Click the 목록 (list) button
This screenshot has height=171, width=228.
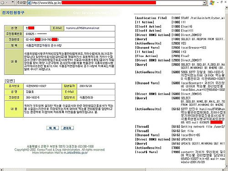pos(52,128)
